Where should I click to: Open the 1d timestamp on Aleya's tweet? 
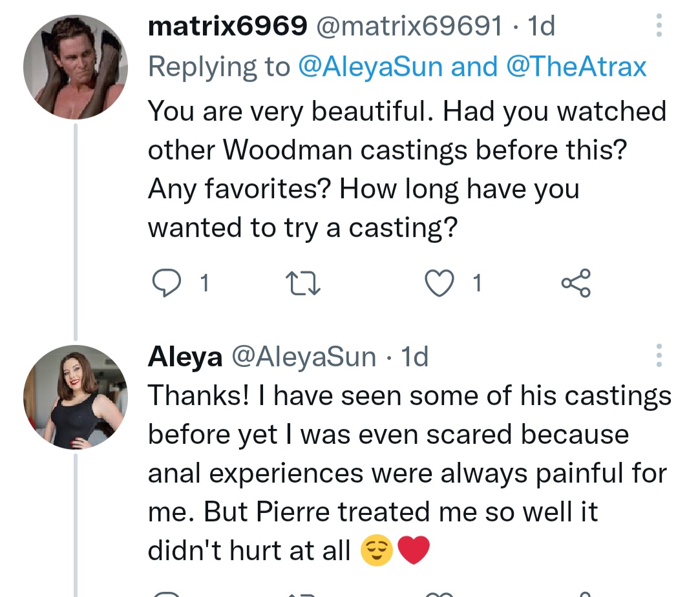415,356
